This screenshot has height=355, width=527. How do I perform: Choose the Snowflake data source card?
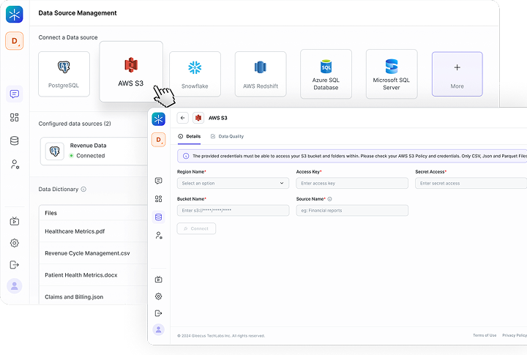click(195, 74)
